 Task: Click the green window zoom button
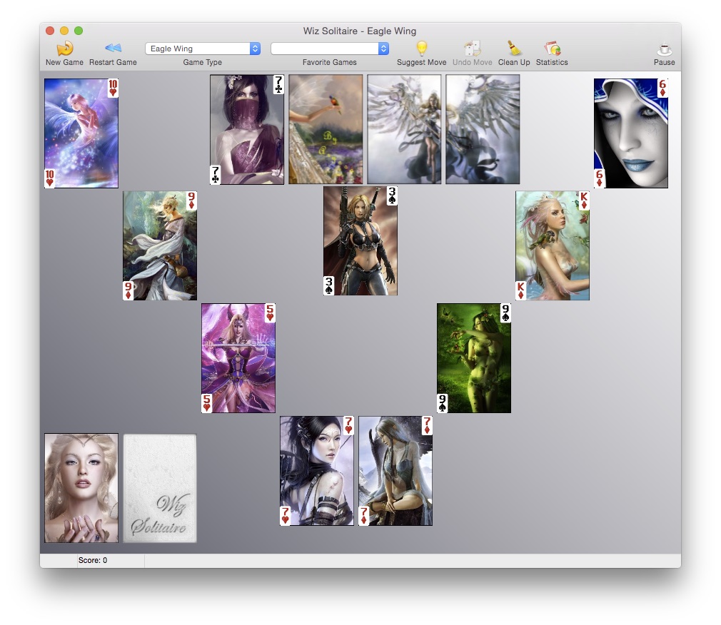coord(79,31)
